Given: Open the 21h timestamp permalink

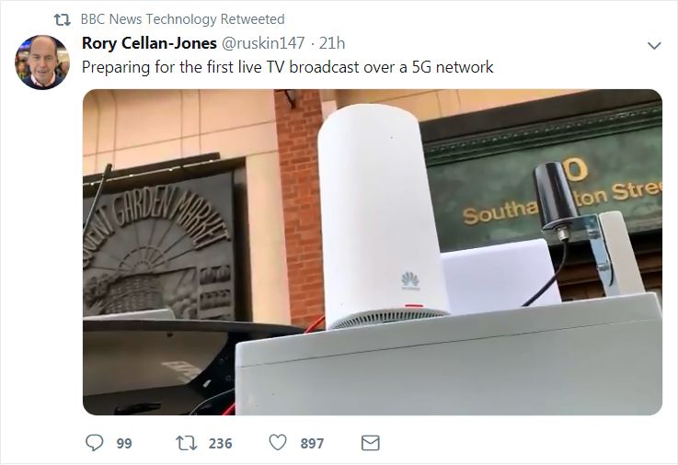Looking at the screenshot, I should pos(332,43).
